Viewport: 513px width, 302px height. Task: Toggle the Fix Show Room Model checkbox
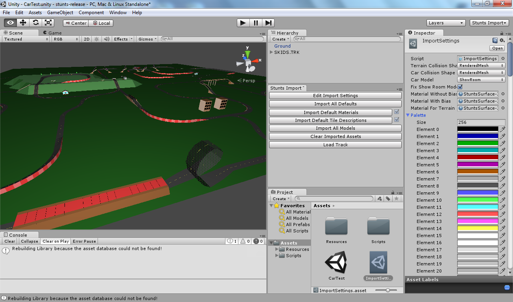[x=460, y=87]
